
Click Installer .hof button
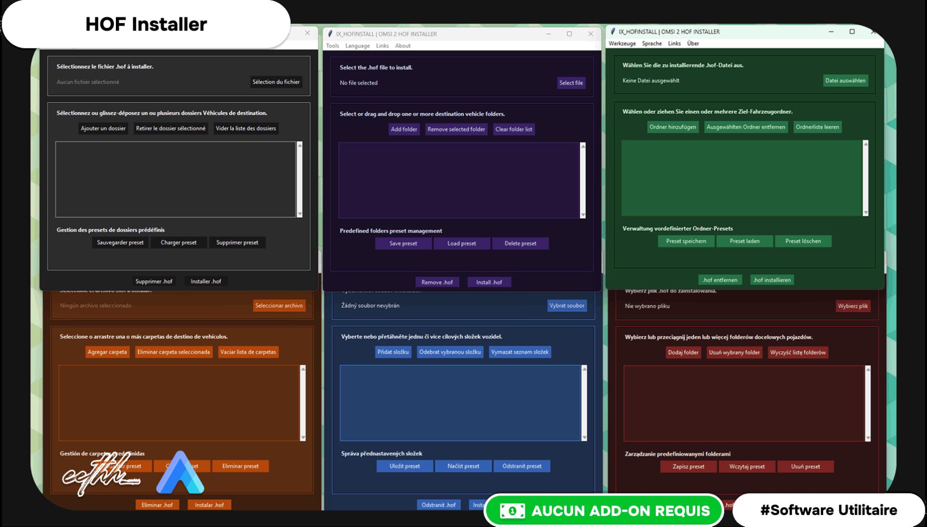tap(206, 281)
